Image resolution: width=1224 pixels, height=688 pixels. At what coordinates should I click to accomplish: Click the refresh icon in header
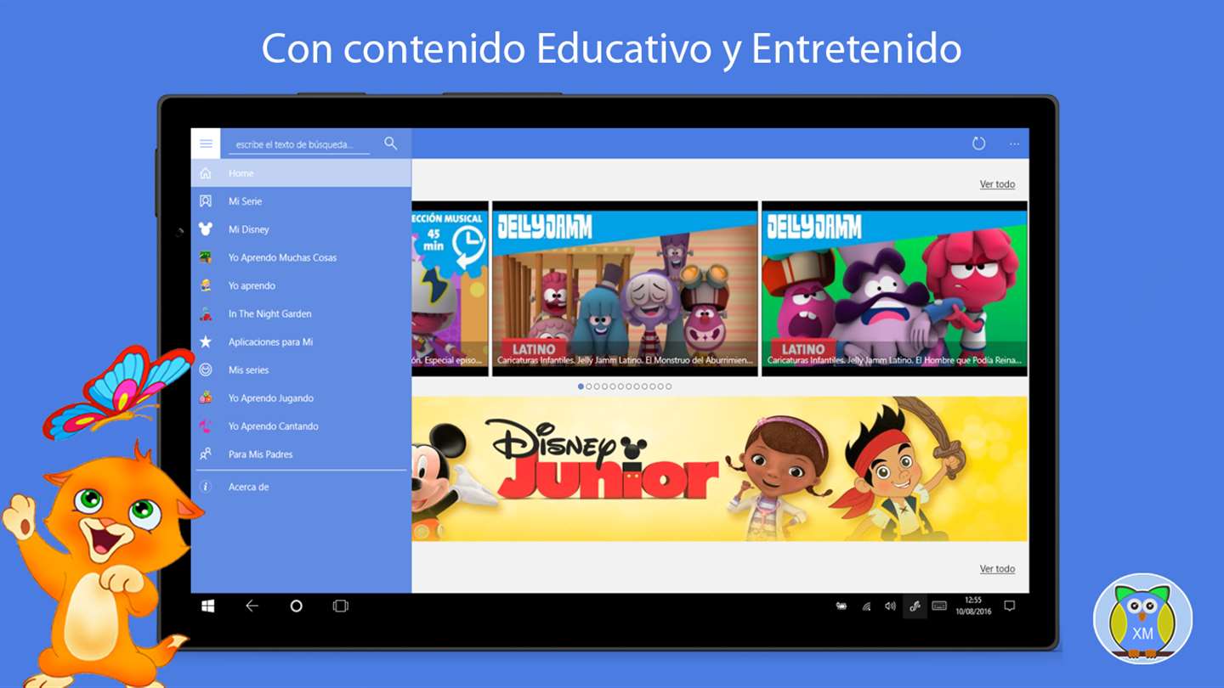(978, 144)
